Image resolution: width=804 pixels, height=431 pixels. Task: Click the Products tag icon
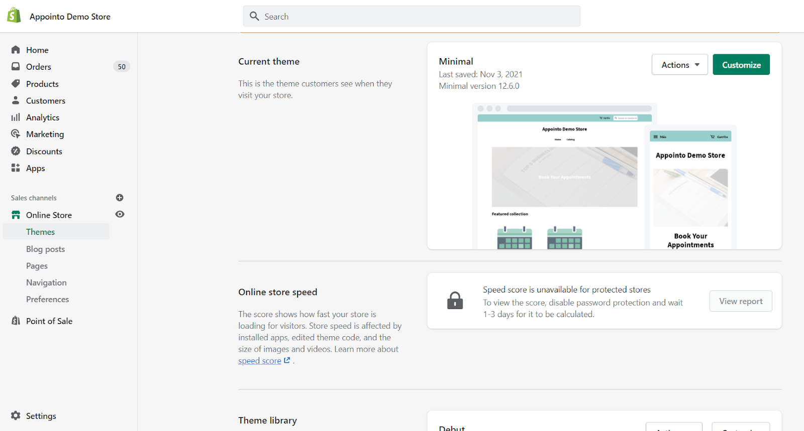pos(16,83)
